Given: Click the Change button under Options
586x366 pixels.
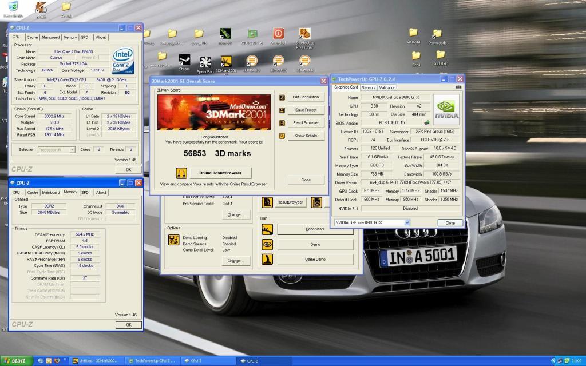Looking at the screenshot, I should (x=236, y=261).
